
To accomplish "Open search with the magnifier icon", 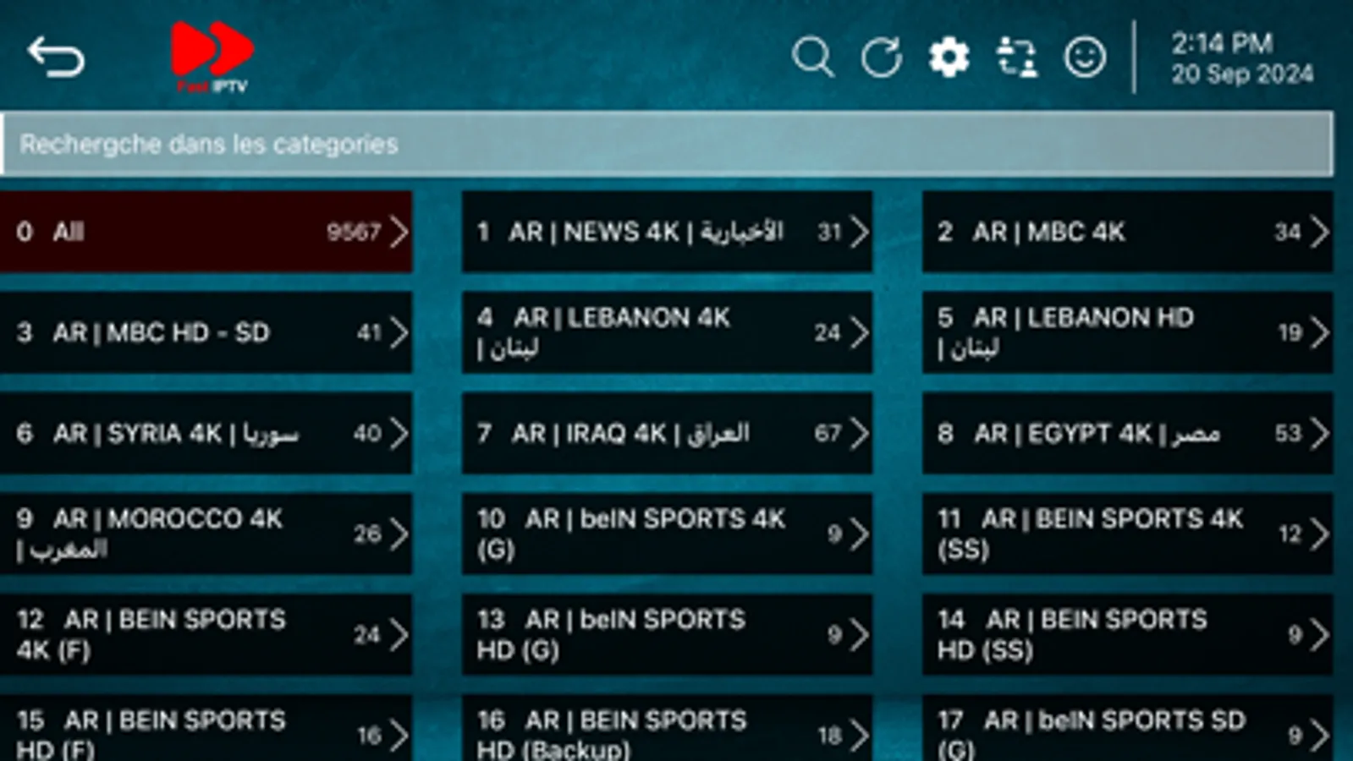I will click(x=812, y=57).
